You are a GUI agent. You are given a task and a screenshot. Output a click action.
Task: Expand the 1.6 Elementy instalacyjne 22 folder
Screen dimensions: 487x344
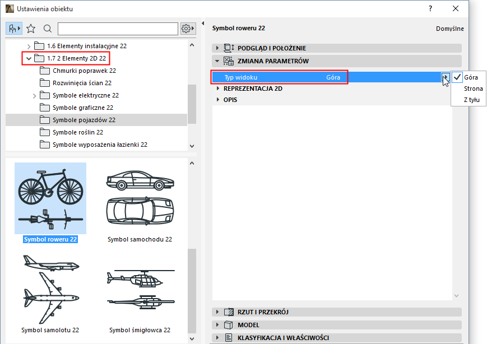[x=29, y=47]
